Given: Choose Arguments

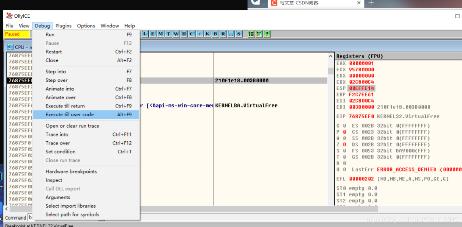Looking at the screenshot, I should coord(86,197).
